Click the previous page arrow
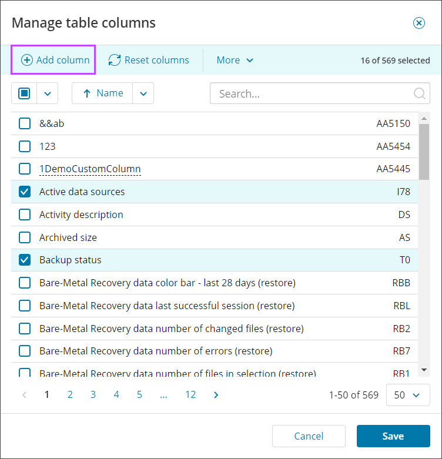This screenshot has height=459, width=442. (24, 395)
